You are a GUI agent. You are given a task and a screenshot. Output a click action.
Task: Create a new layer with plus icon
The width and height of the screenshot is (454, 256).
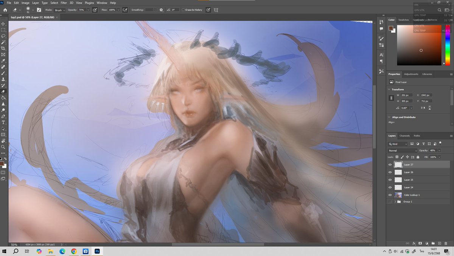[x=440, y=243]
